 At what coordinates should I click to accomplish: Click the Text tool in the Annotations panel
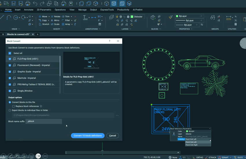point(85,18)
